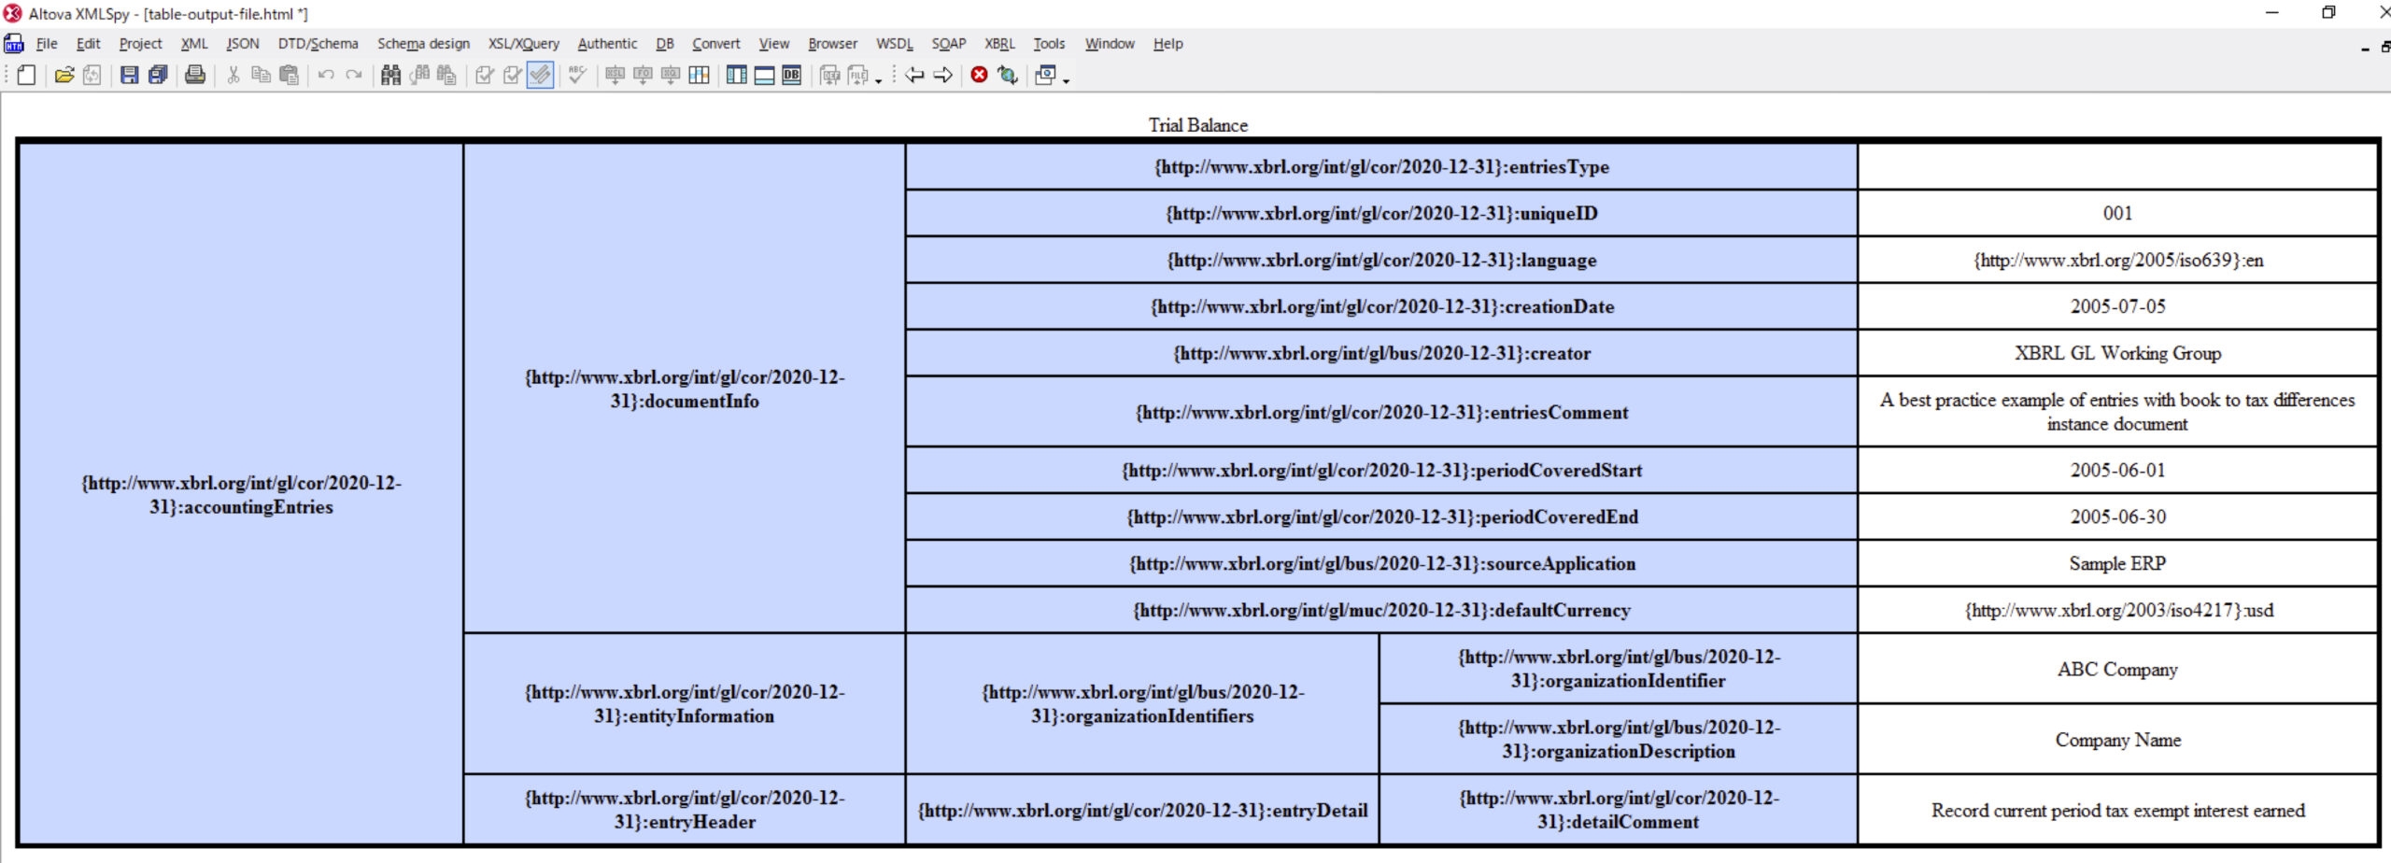Open the SOAP menu

[948, 44]
